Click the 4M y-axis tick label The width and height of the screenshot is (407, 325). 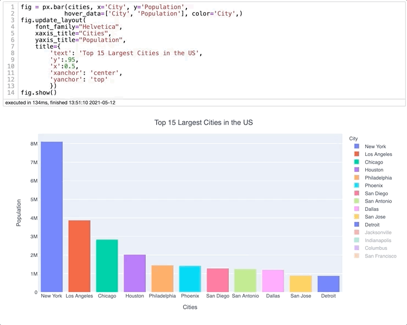pyautogui.click(x=34, y=218)
